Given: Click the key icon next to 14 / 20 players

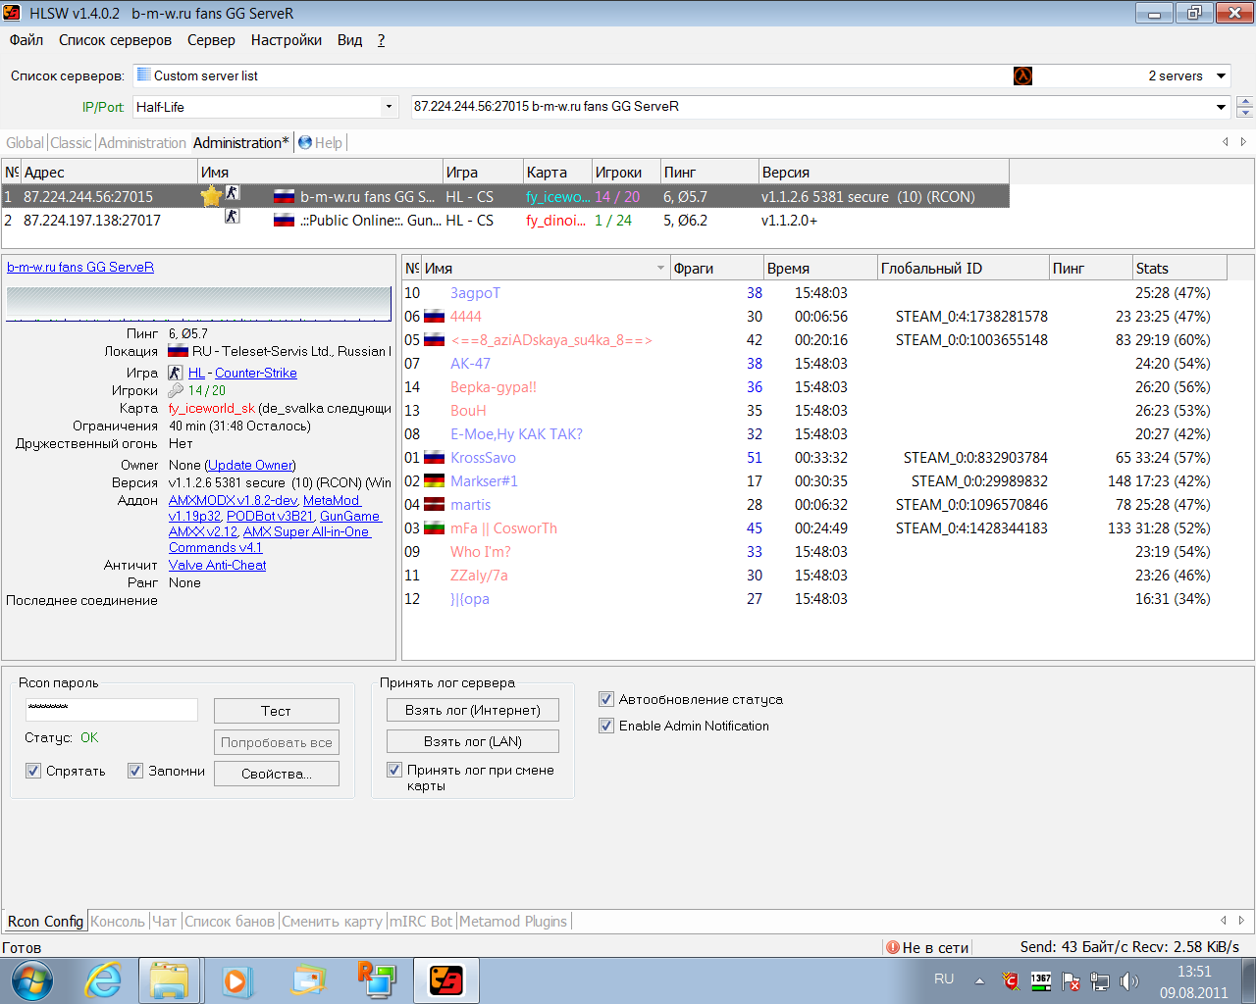Looking at the screenshot, I should 176,390.
